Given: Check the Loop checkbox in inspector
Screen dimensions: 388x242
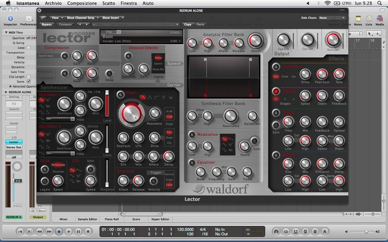Looking at the screenshot, I should click(x=28, y=48).
